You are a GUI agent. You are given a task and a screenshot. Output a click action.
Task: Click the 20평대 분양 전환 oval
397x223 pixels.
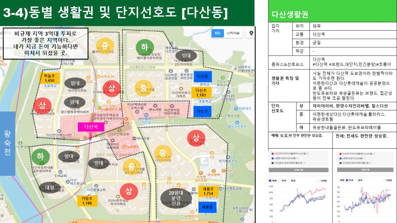click(177, 198)
